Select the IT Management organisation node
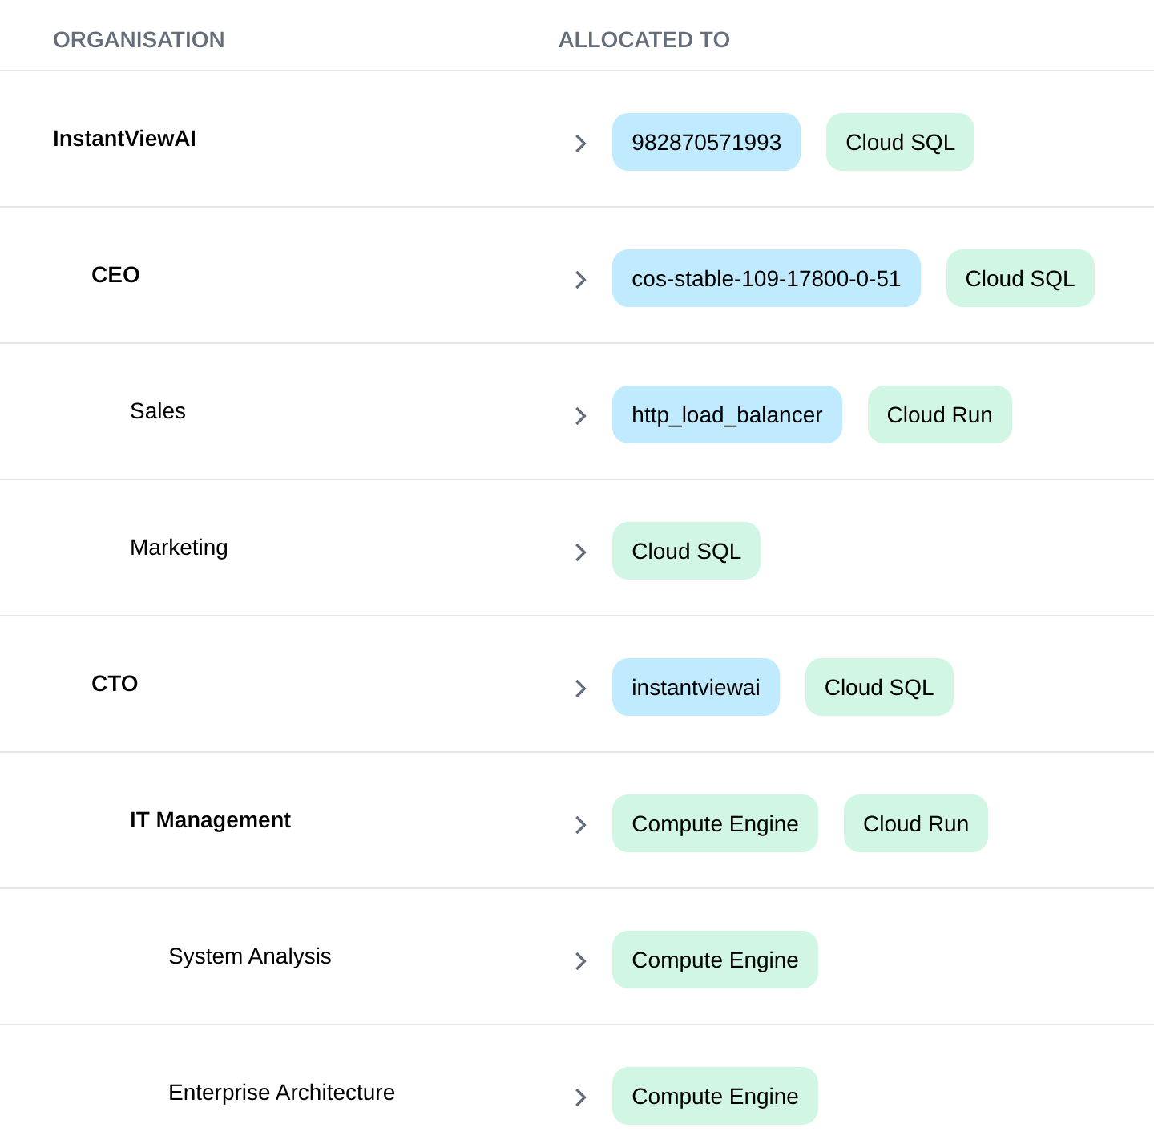This screenshot has height=1148, width=1154. click(210, 820)
